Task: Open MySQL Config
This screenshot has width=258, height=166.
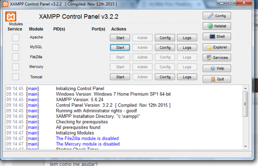Action: (x=165, y=47)
